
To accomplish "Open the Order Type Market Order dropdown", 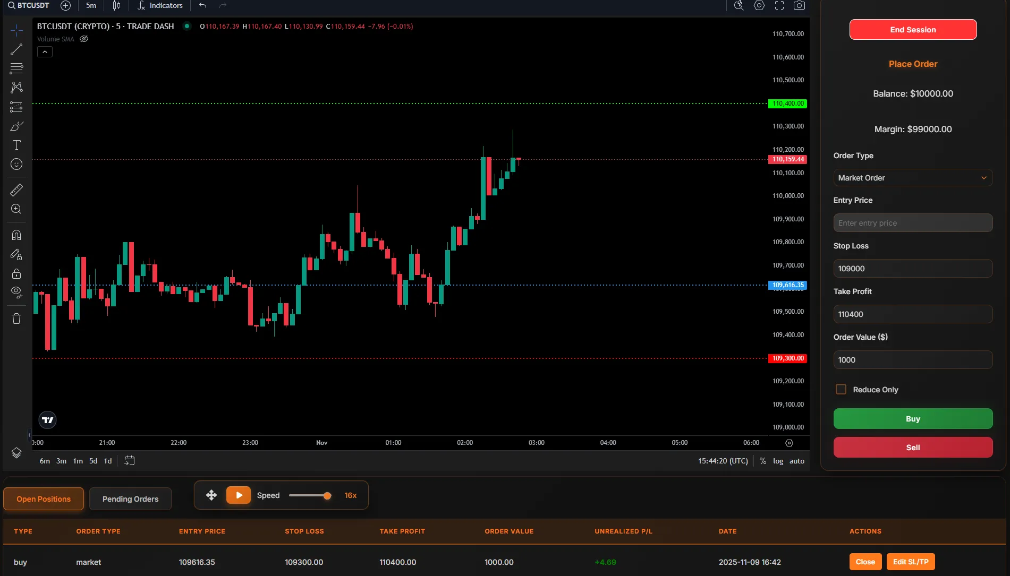I will [x=913, y=178].
